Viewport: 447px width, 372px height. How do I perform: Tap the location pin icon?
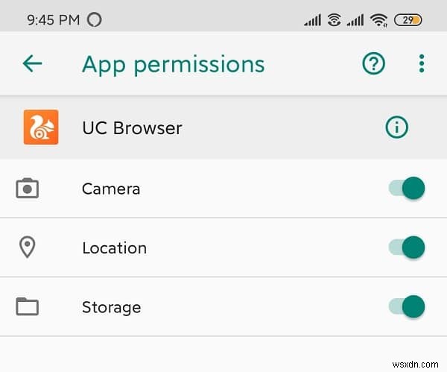(x=28, y=248)
